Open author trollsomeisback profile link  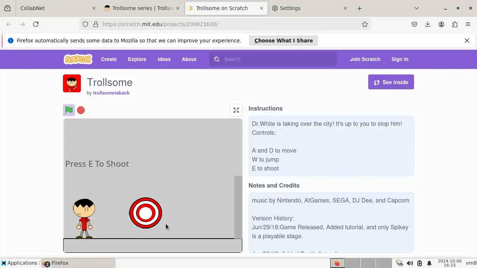coord(111,93)
